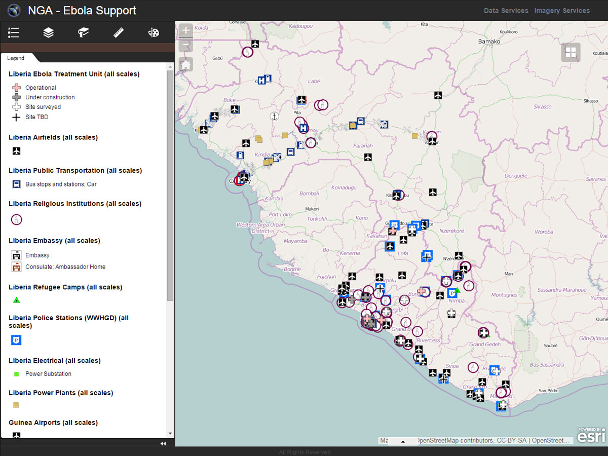Toggle the Embassy legend symbol
The width and height of the screenshot is (608, 456).
(16, 255)
